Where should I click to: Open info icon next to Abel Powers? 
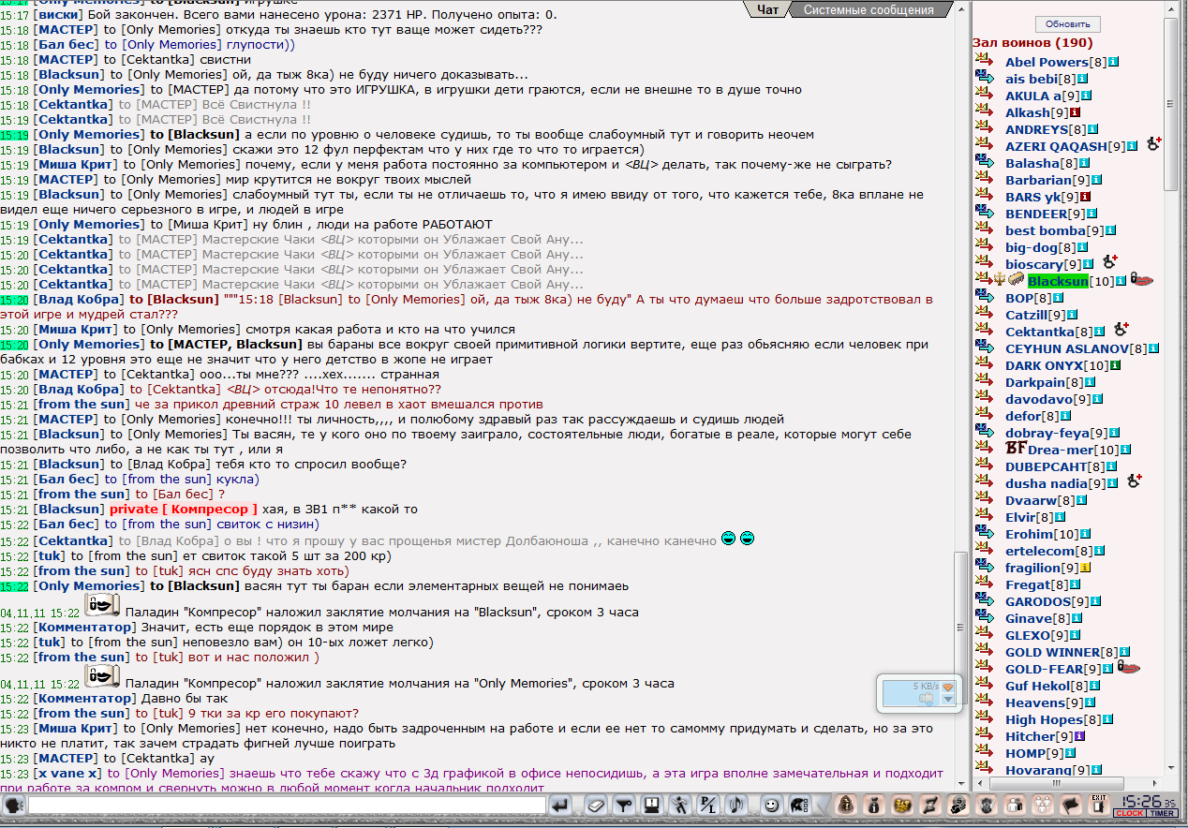pos(1114,63)
